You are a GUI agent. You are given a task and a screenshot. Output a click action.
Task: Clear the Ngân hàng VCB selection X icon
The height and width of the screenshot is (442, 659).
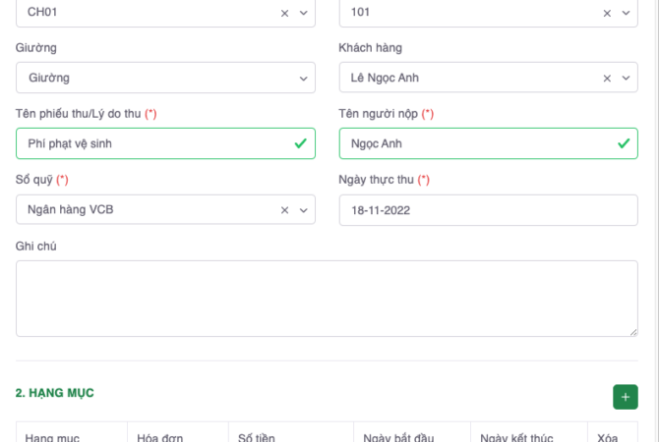[285, 209]
